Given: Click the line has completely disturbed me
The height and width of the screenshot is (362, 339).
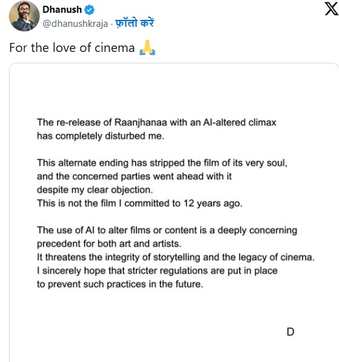Looking at the screenshot, I should (101, 136).
